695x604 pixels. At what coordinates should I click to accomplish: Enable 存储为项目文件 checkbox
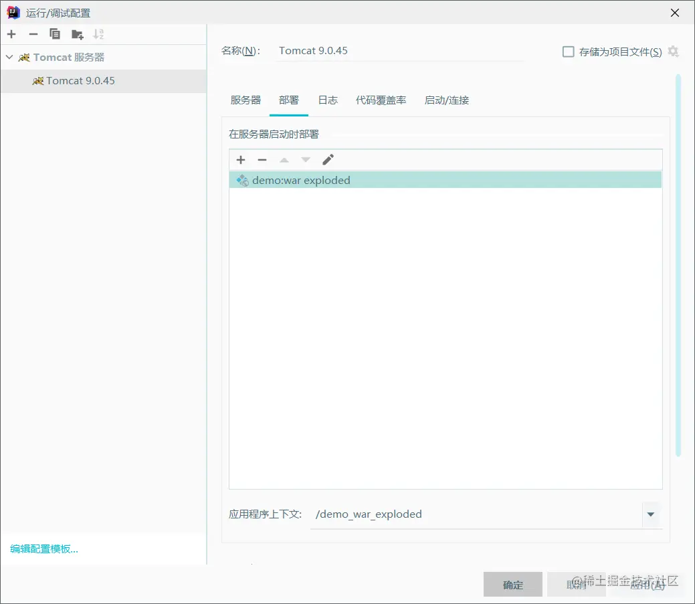coord(568,52)
